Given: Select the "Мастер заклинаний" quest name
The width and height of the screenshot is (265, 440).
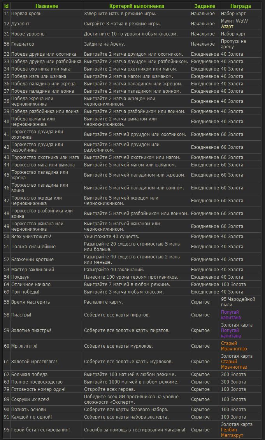Looking at the screenshot, I should (33, 269).
